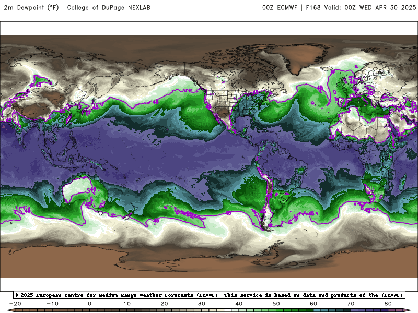Click the '30' legend scale value

coord(202,304)
